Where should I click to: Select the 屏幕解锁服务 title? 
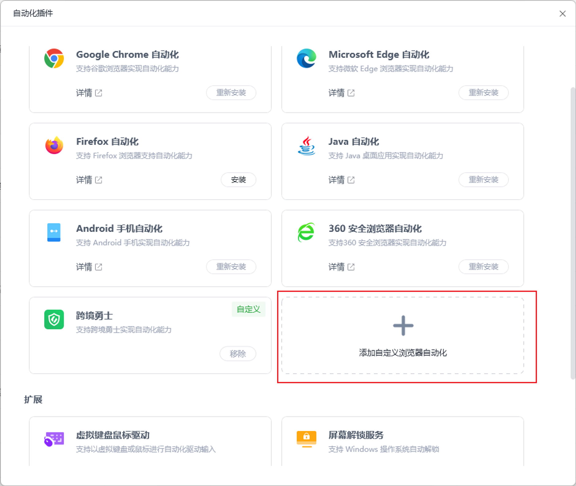[x=356, y=435]
